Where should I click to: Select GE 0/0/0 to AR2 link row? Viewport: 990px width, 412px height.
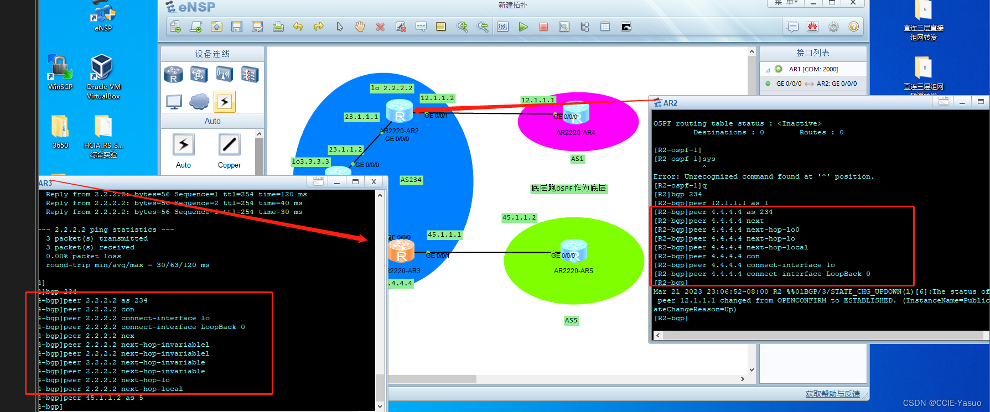(812, 84)
